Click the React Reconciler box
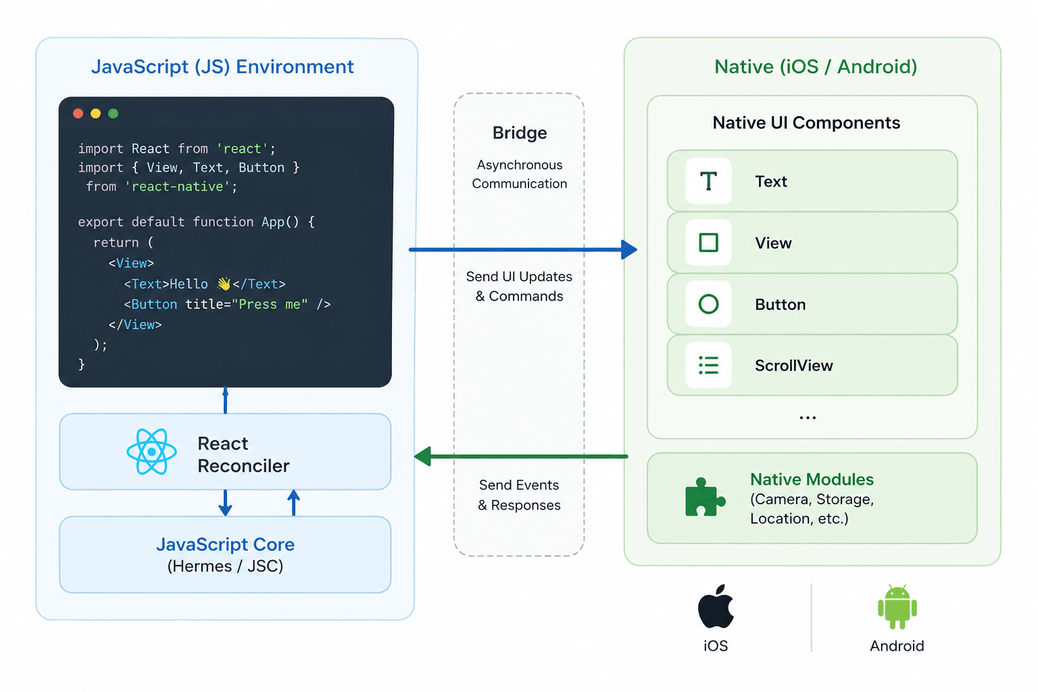 pos(225,451)
